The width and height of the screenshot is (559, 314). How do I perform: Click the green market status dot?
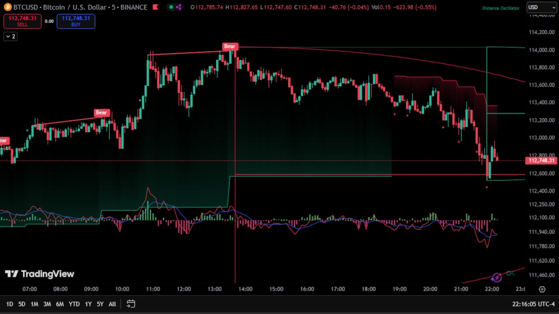coord(171,7)
